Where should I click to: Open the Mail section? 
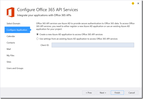9,49
